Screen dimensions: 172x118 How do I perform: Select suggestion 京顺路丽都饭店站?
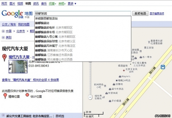point(83,19)
